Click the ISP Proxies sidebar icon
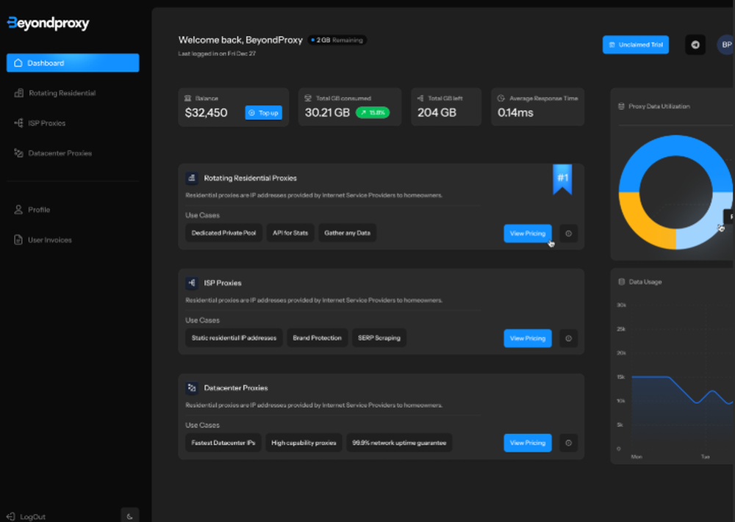Screen dimensions: 735x522 (x=18, y=123)
